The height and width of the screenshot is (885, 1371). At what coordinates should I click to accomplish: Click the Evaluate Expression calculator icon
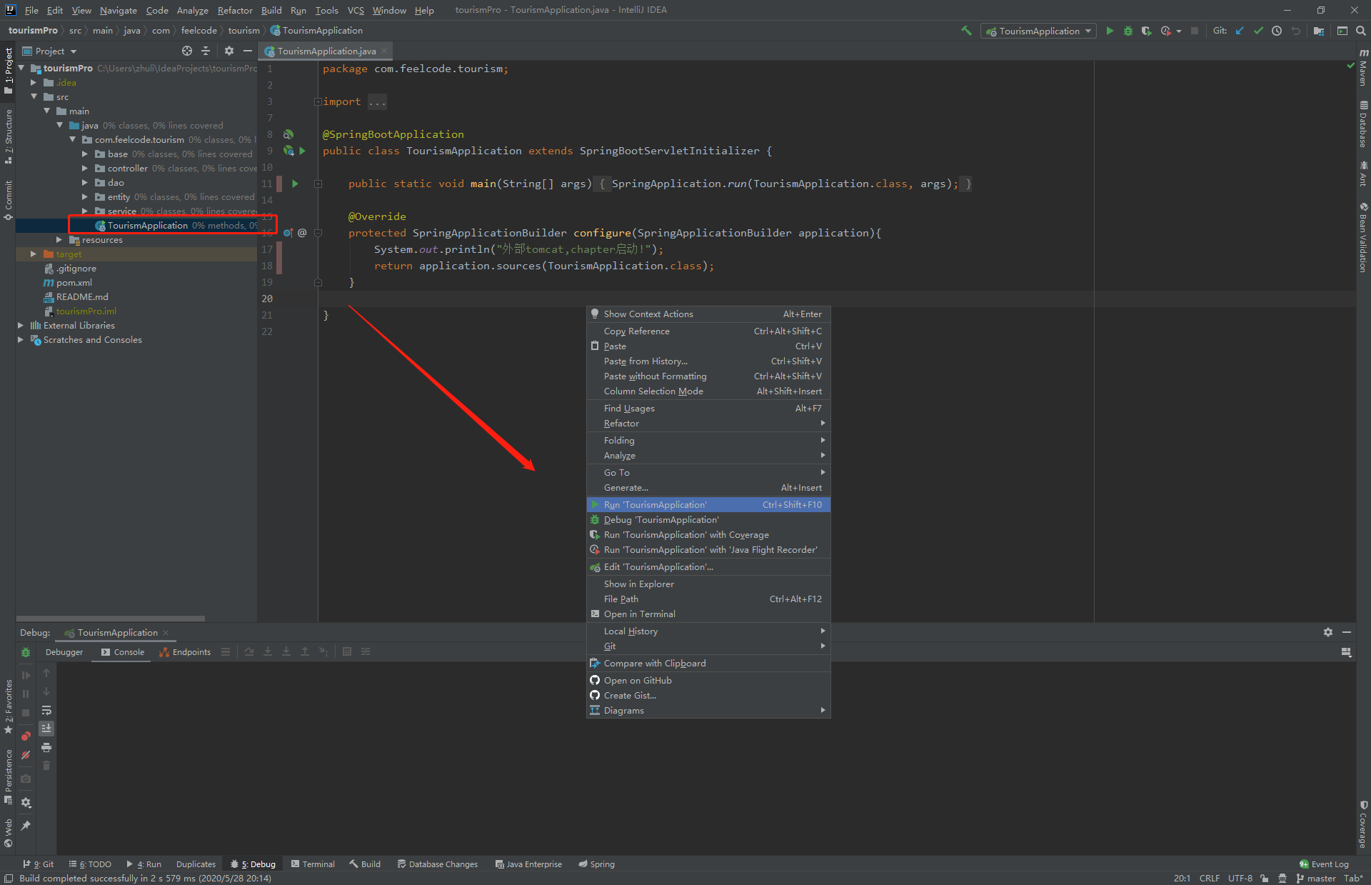click(x=347, y=651)
